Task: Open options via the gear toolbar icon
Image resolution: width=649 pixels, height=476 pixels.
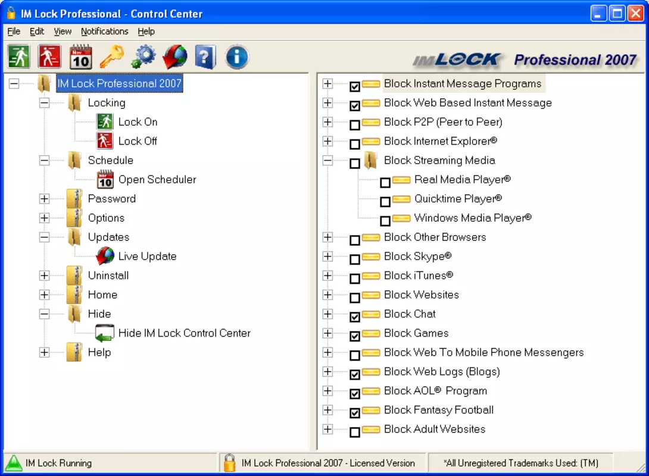Action: click(x=143, y=57)
